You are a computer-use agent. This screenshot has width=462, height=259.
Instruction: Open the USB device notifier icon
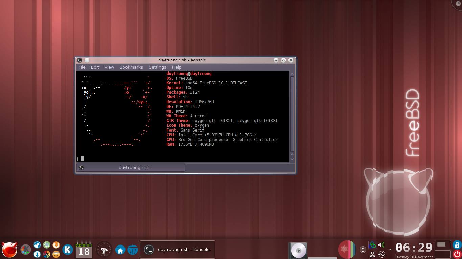point(382,254)
